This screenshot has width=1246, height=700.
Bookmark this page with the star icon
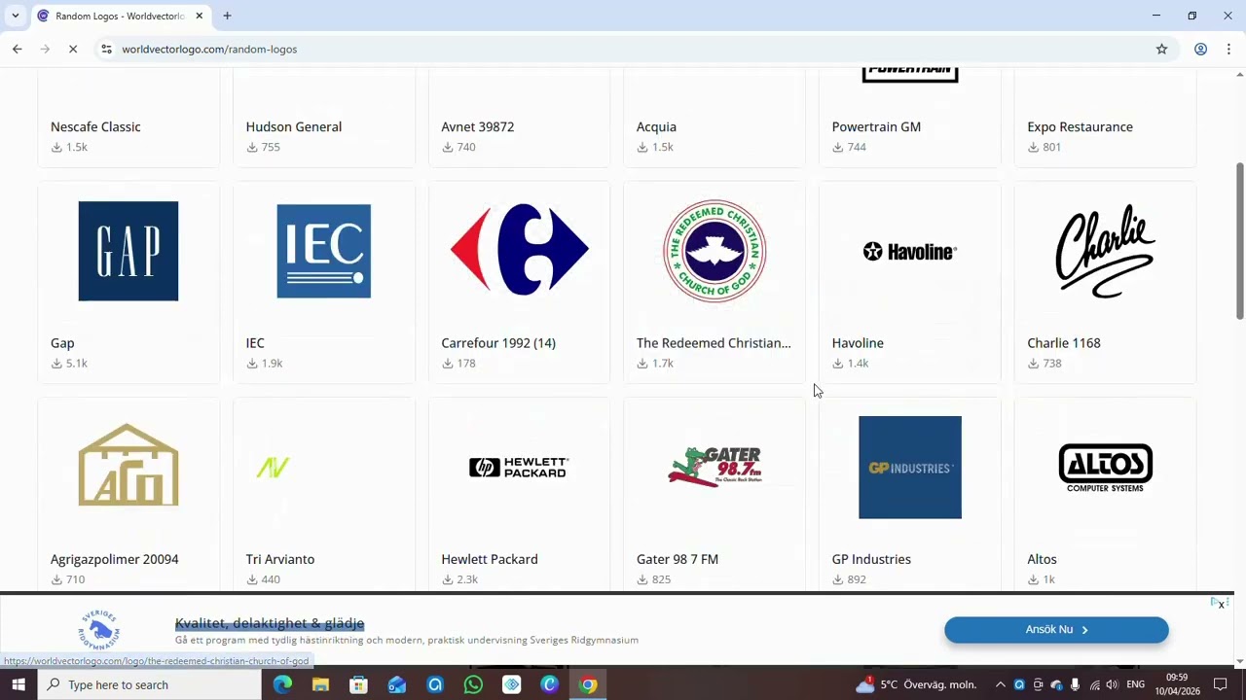pos(1161,49)
